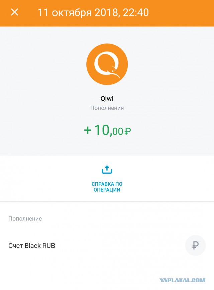Screen dimensions: 214x290
Task: Click the green plus sign of the amount
Action: tap(87, 130)
